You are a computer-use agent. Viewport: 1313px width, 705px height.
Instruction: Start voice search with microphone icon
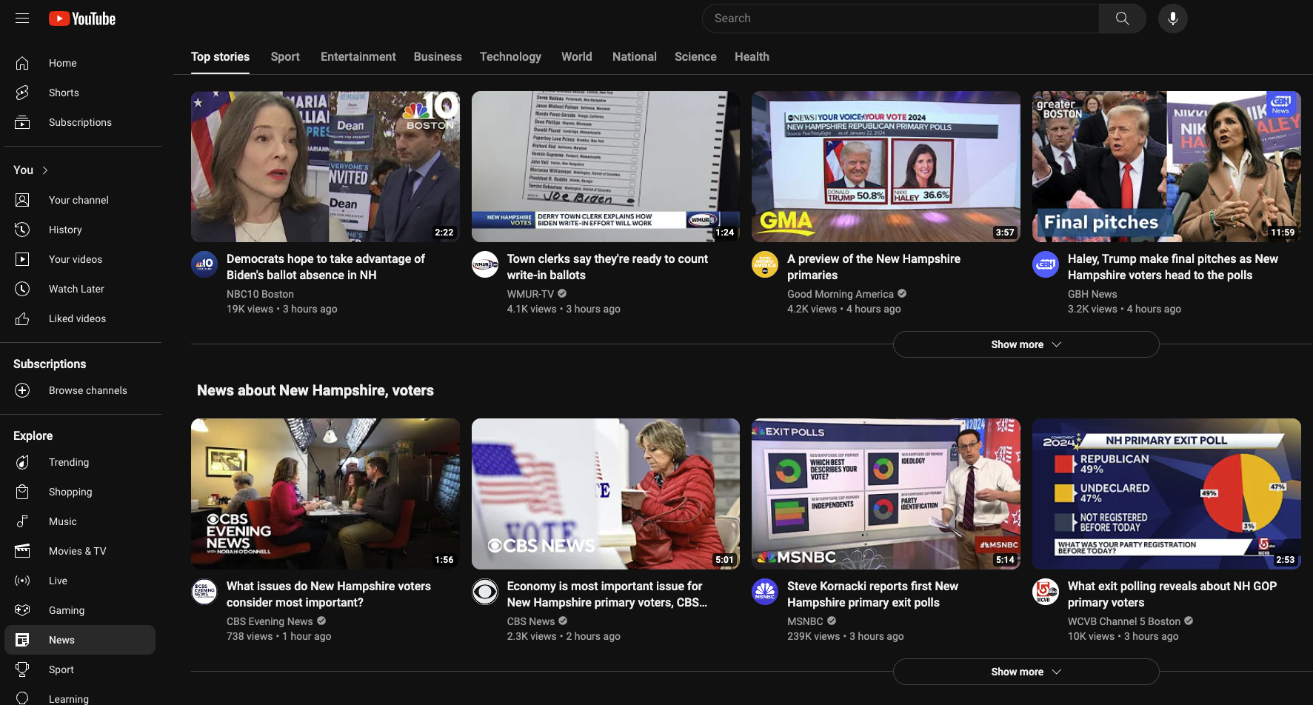coord(1173,19)
